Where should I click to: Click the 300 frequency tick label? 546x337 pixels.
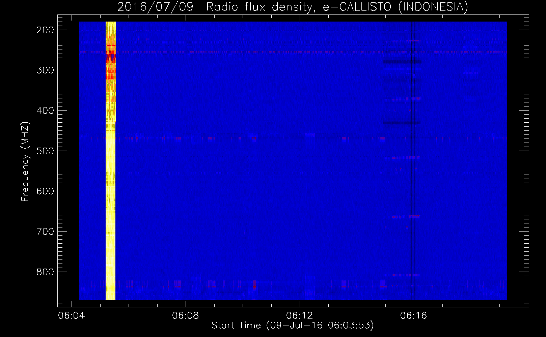[45, 70]
